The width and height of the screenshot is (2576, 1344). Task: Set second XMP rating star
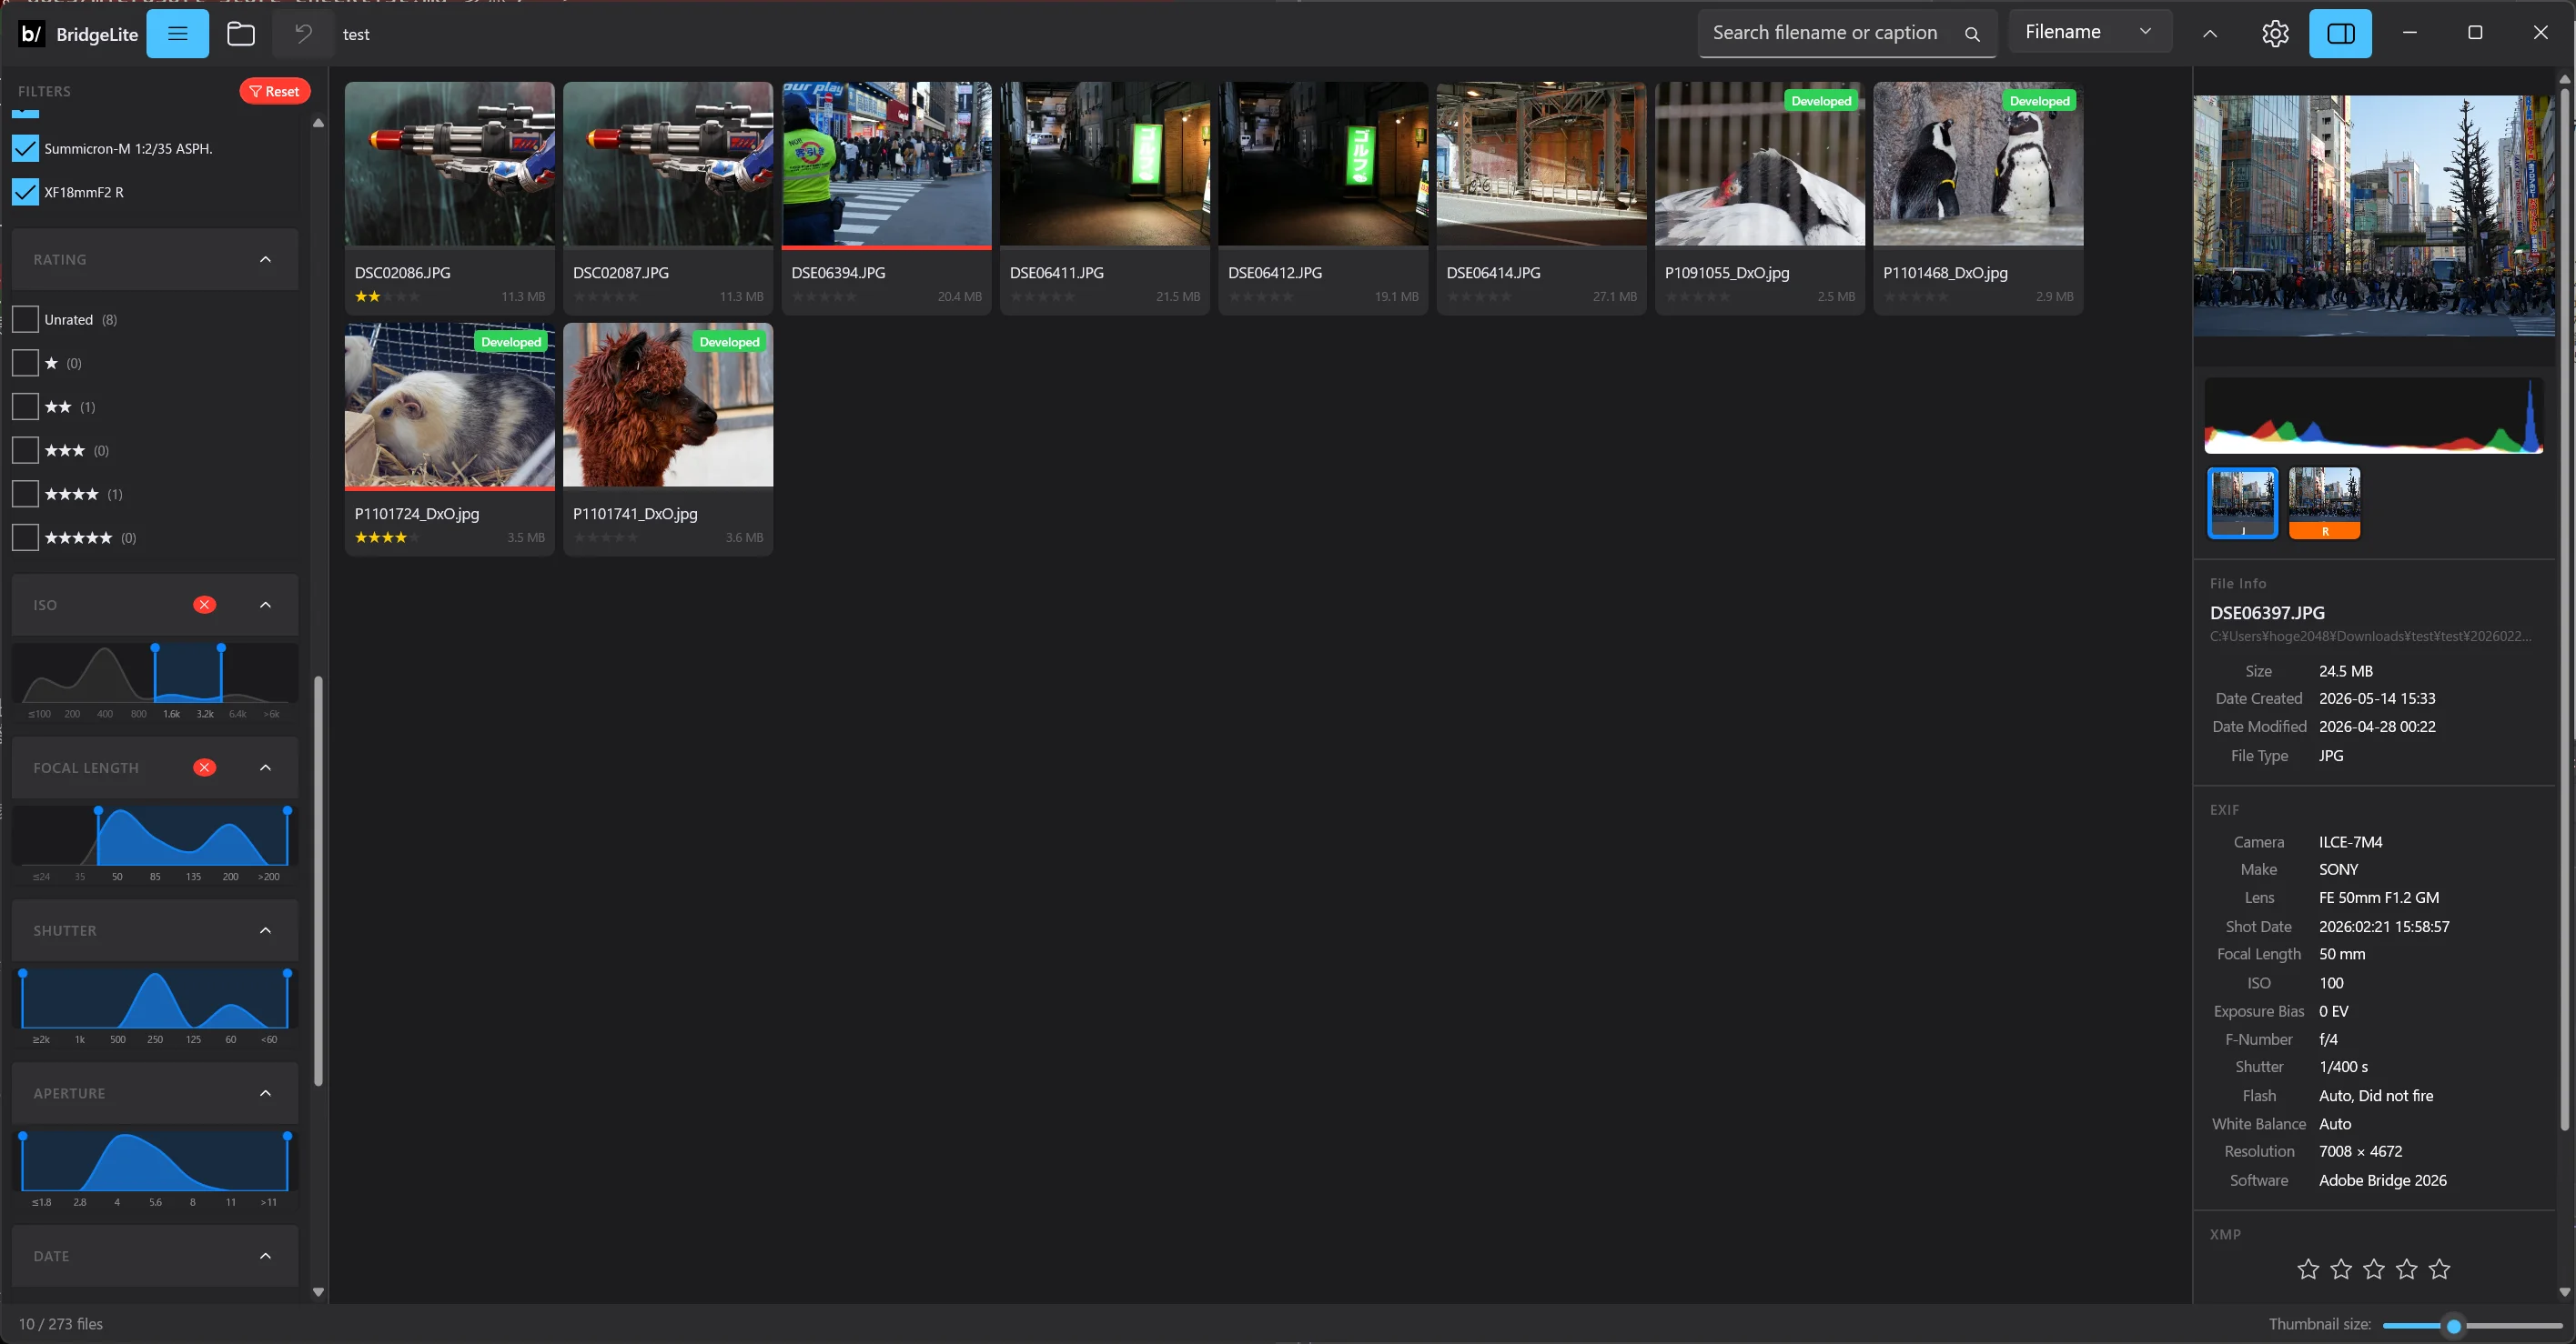[2341, 1269]
